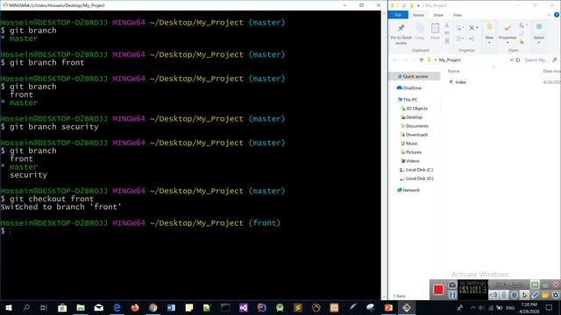
Task: Open Documents in the navigation pane
Action: [x=417, y=126]
